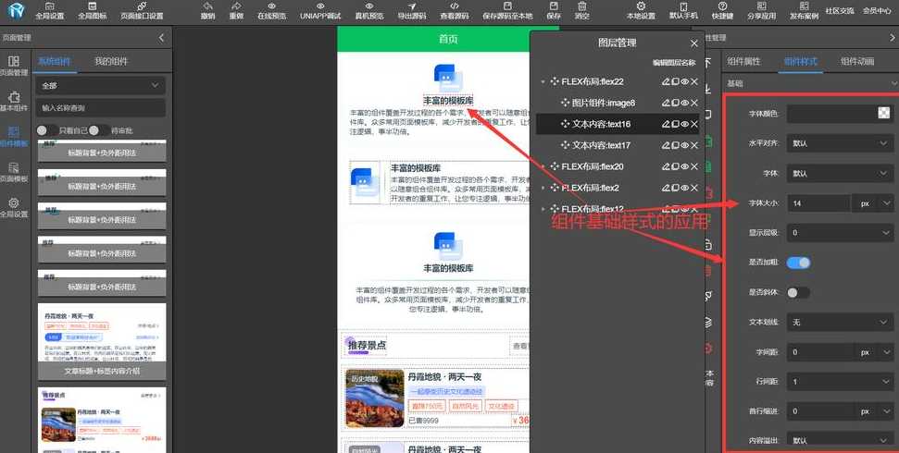Open the 默认手机 device selector
899x453 pixels.
[x=683, y=11]
